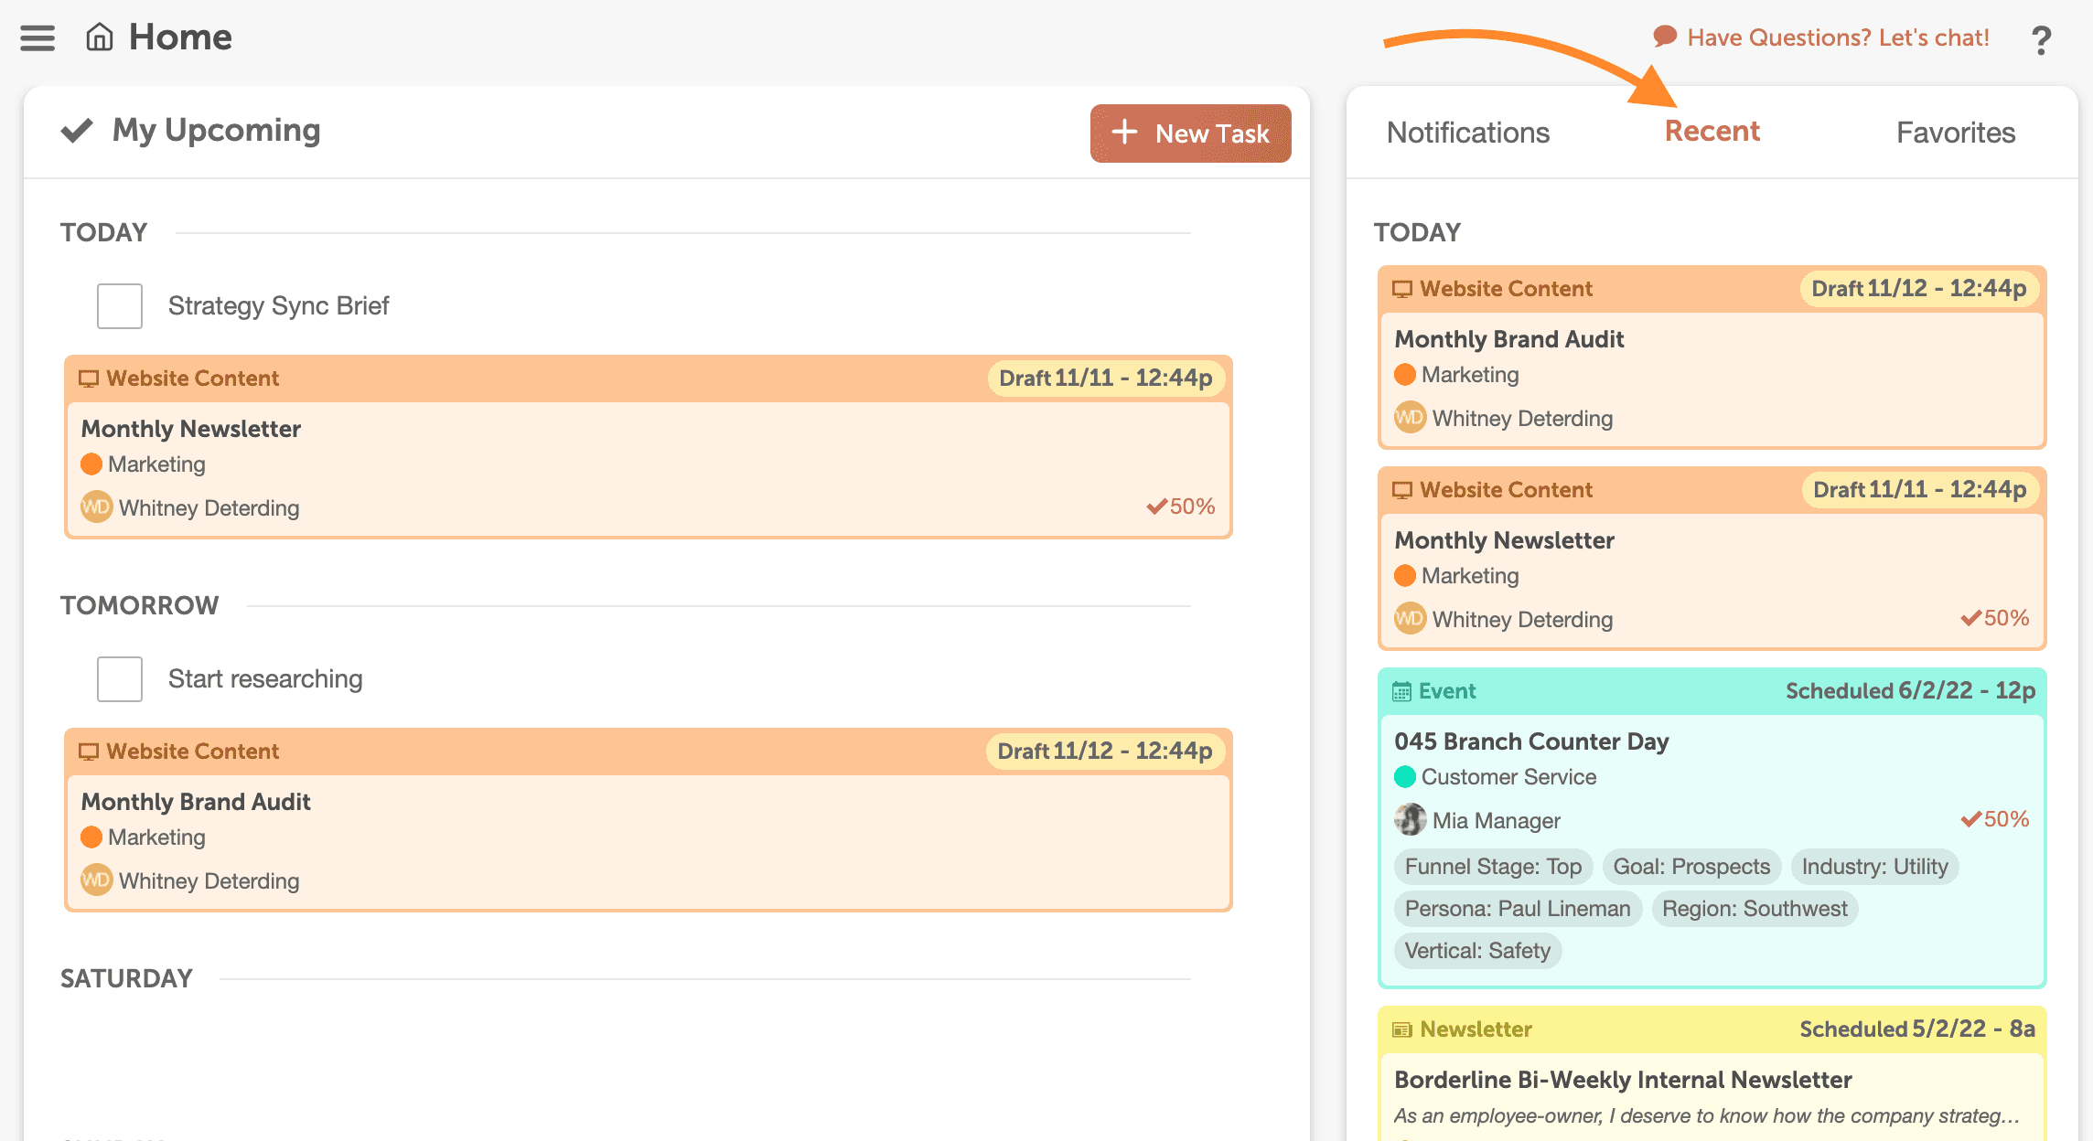Viewport: 2093px width, 1141px height.
Task: Click Scheduled 6/2/22 - 12p status
Action: 1911,691
